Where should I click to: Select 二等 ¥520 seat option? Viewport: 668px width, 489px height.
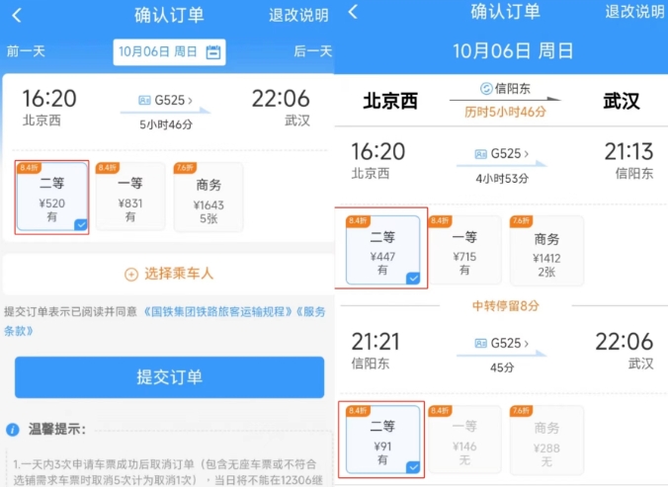(52, 198)
